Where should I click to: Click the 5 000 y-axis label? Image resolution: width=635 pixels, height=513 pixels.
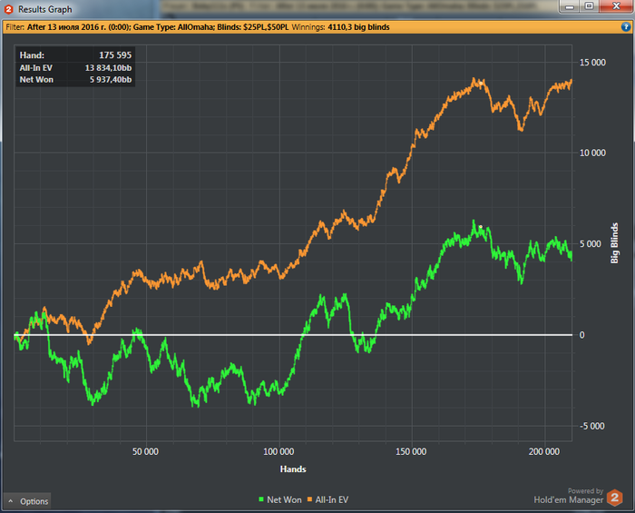(x=591, y=244)
